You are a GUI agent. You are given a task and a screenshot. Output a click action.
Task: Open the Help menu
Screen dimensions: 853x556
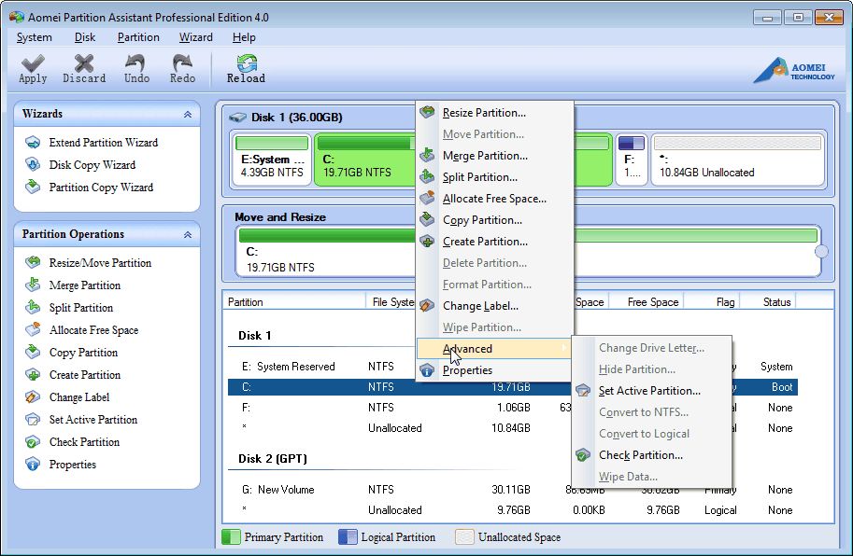[244, 37]
